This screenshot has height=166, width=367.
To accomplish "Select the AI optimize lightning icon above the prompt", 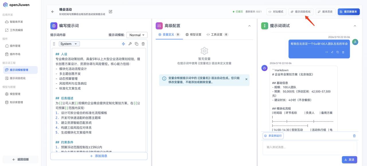I will tap(124, 44).
